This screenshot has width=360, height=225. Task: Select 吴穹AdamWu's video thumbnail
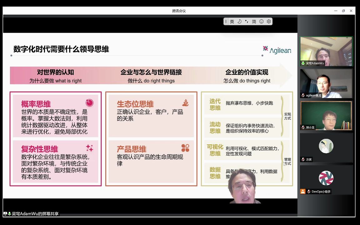coord(326,50)
